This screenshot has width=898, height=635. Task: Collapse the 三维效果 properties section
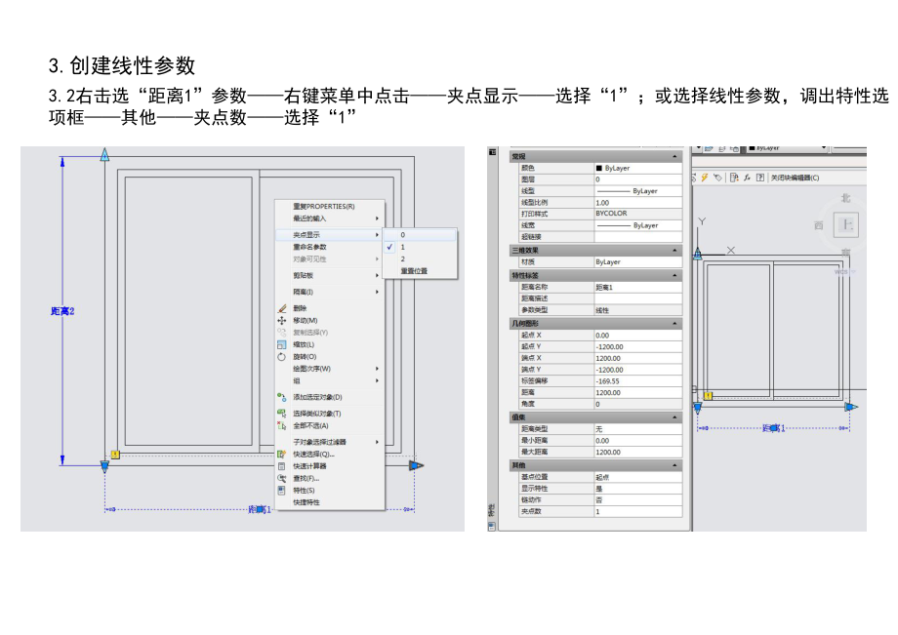tap(674, 250)
